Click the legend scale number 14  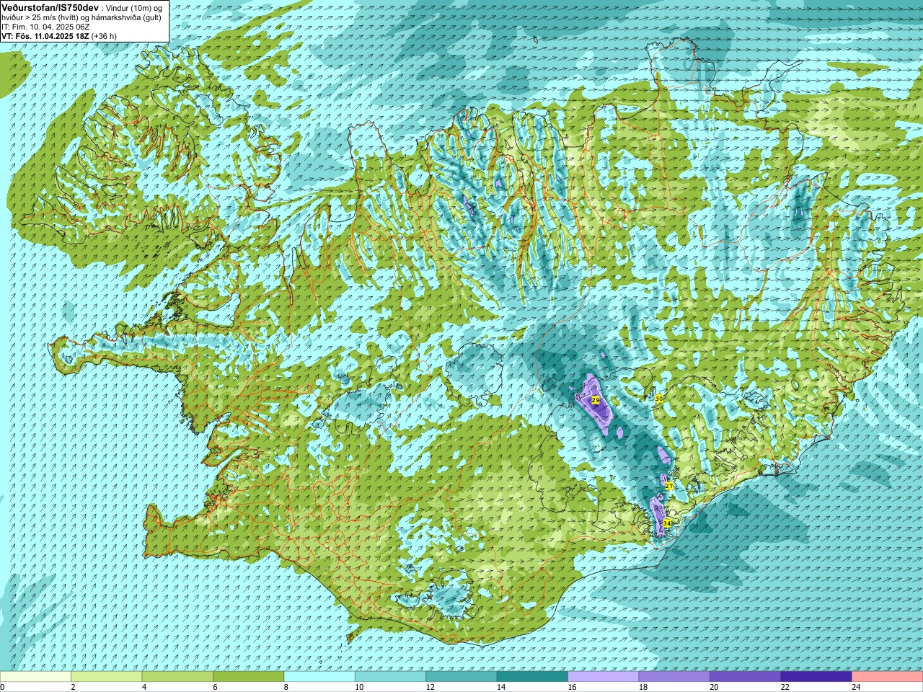(x=501, y=687)
